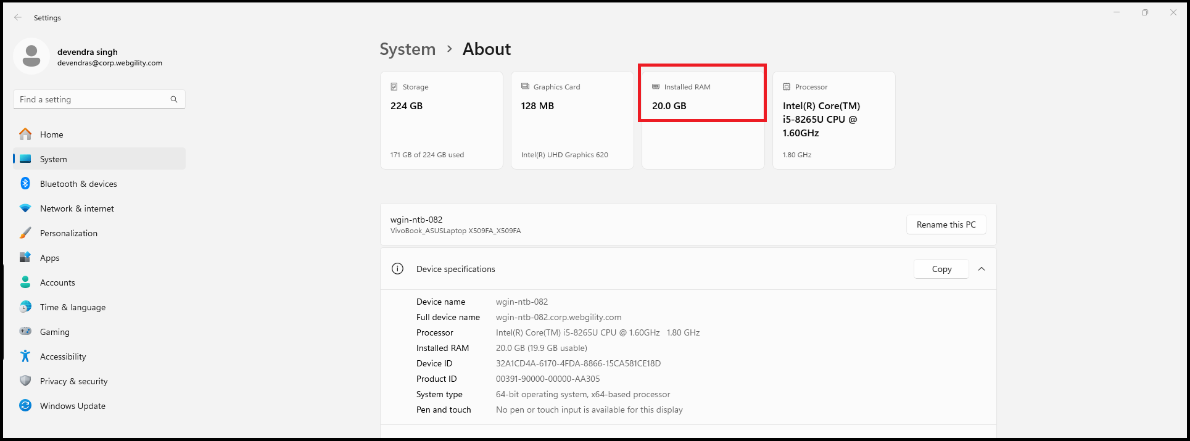Collapse the Device specifications section
Viewport: 1190px width, 441px height.
pyautogui.click(x=981, y=269)
